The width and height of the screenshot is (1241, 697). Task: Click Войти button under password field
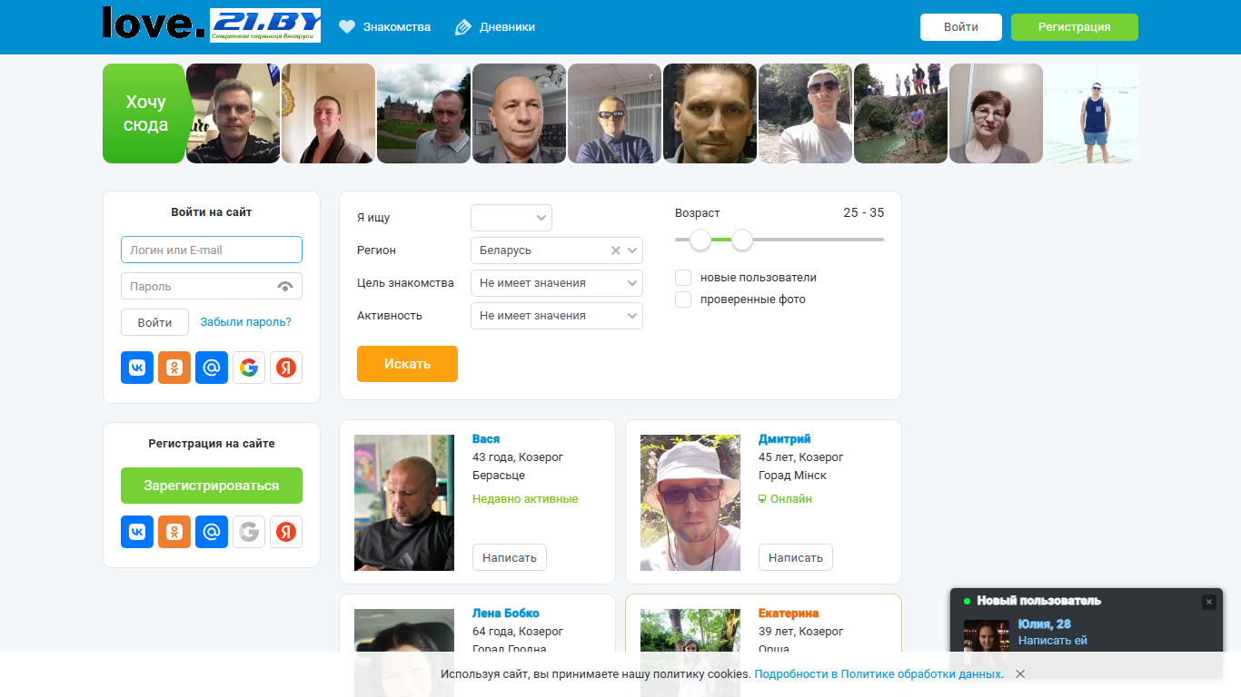154,322
